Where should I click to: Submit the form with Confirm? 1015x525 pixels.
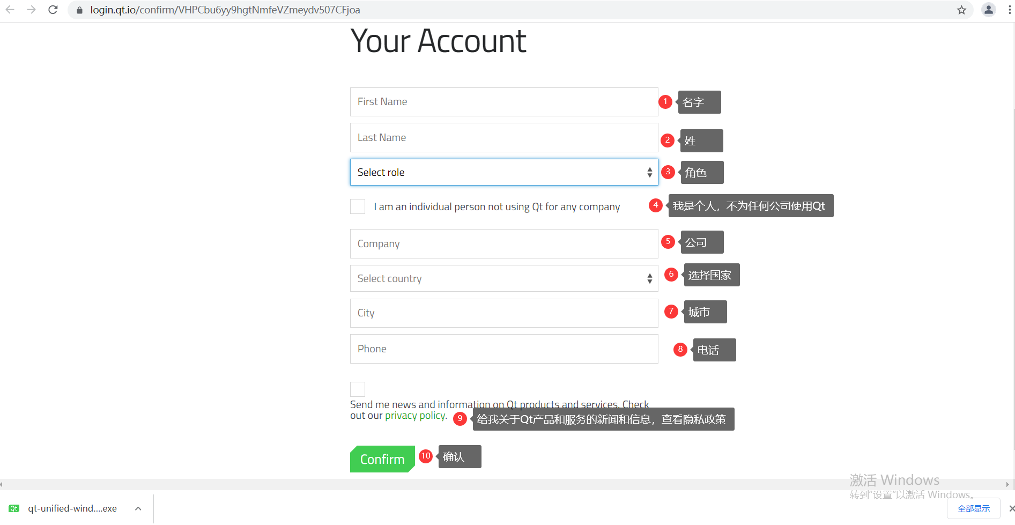[x=382, y=459]
